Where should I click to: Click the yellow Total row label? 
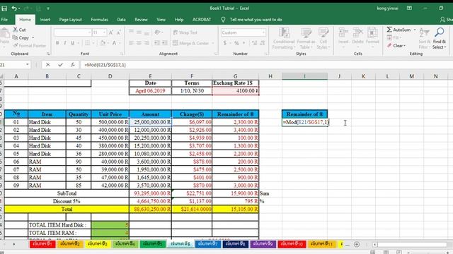point(67,209)
